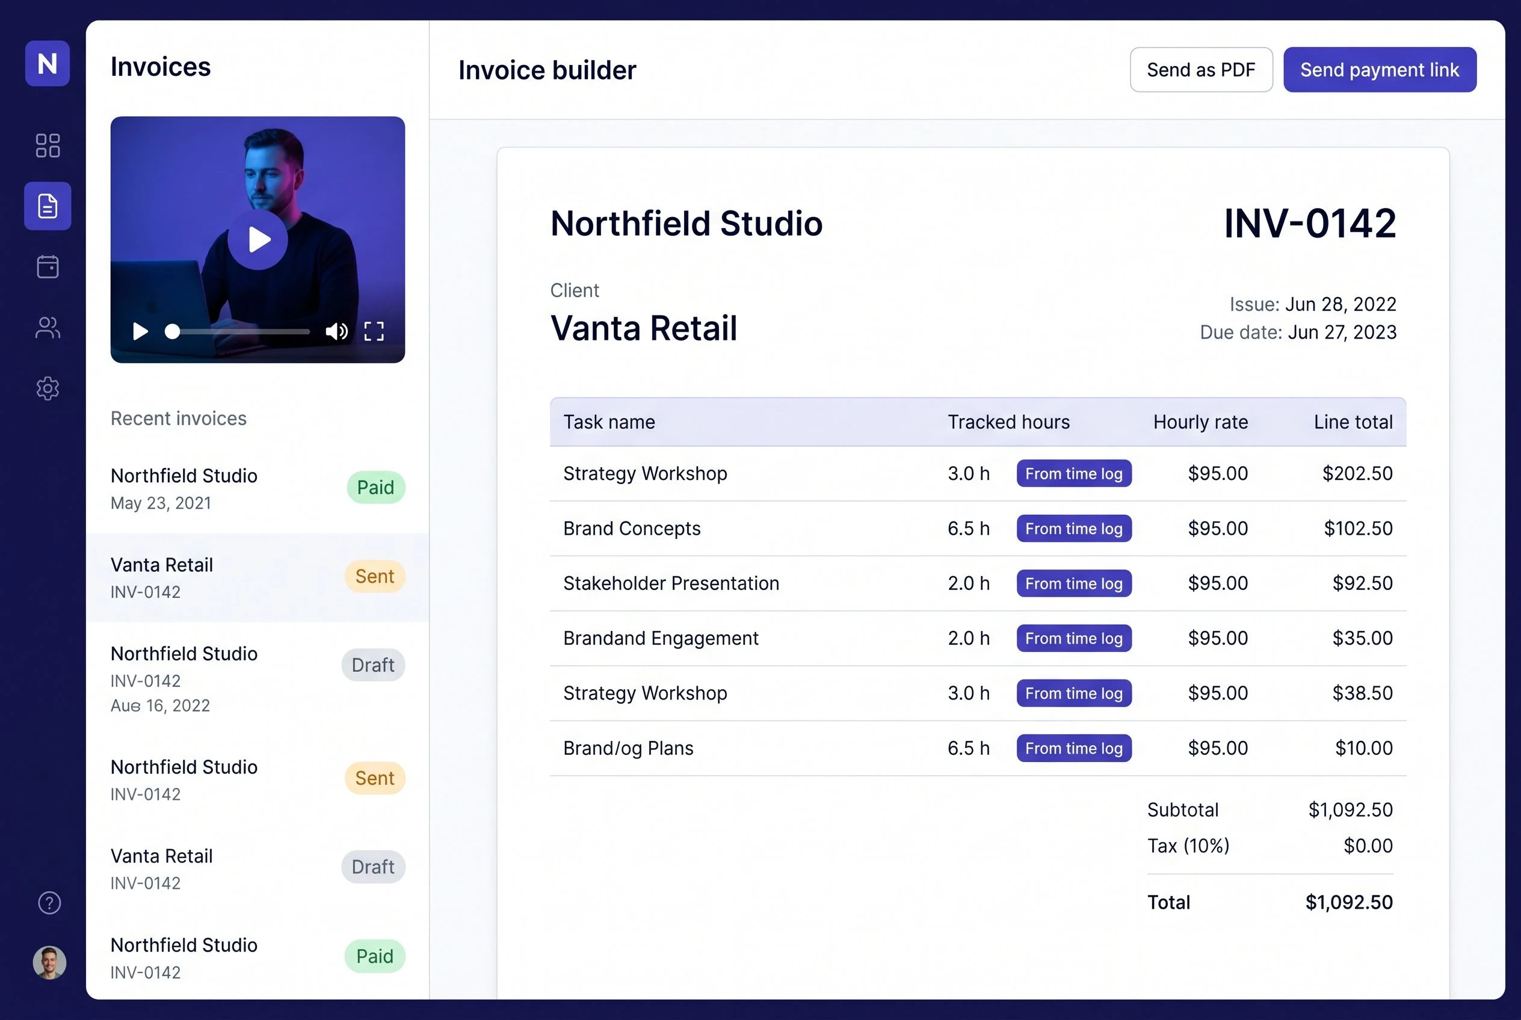Select the Brand Concepts task name
The width and height of the screenshot is (1521, 1020).
click(x=632, y=528)
